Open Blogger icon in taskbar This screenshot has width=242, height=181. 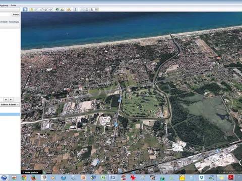pyautogui.click(x=44, y=177)
